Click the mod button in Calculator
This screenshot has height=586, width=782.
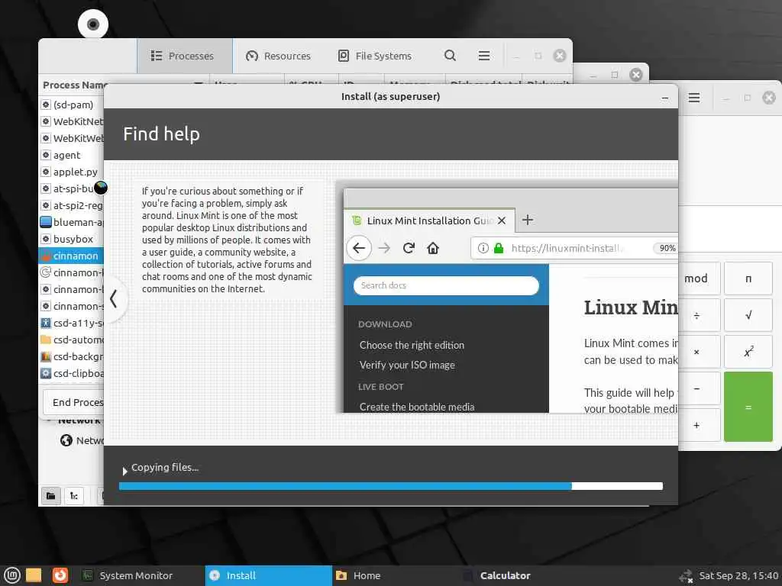point(700,279)
